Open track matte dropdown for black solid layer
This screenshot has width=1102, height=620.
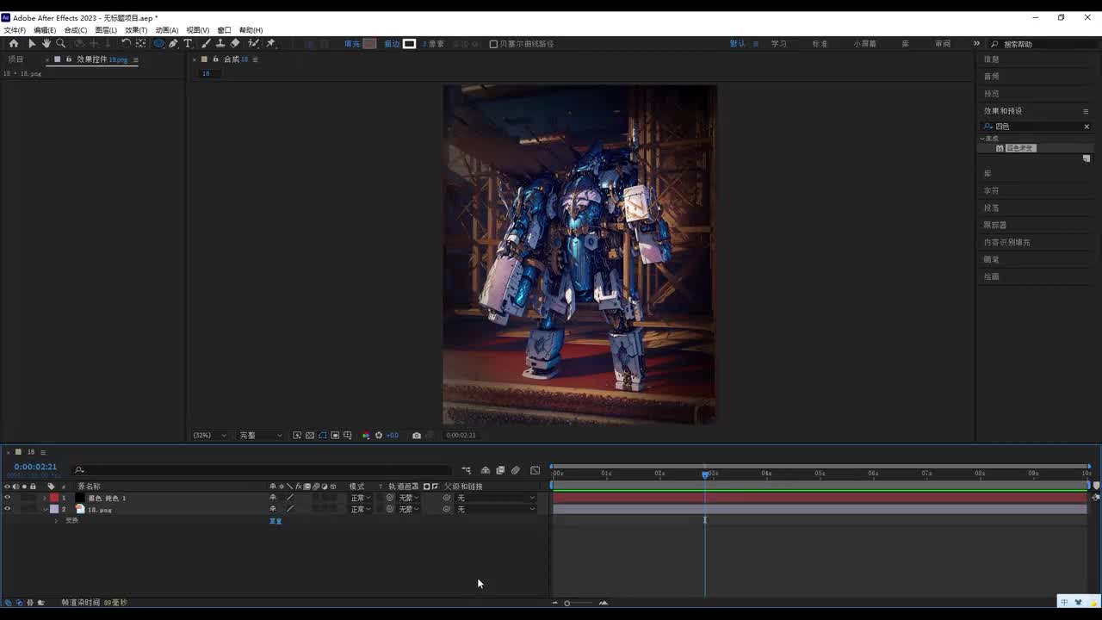[x=408, y=498]
